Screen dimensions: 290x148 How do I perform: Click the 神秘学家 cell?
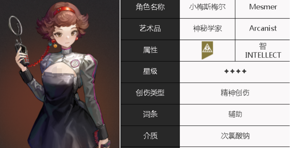(207, 29)
